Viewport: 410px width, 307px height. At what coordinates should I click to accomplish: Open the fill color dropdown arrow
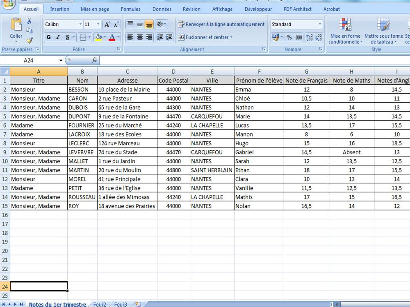coord(105,37)
